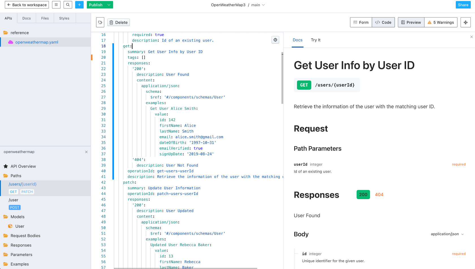Image resolution: width=475 pixels, height=269 pixels.
Task: Open the Publish dropdown arrow
Action: tap(109, 5)
